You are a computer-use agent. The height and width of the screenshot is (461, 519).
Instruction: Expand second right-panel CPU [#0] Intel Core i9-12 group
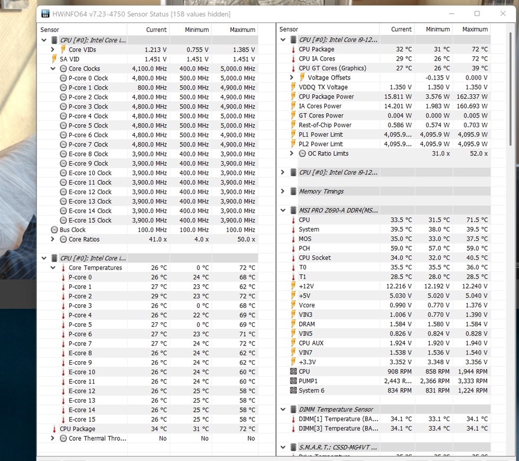pos(283,172)
